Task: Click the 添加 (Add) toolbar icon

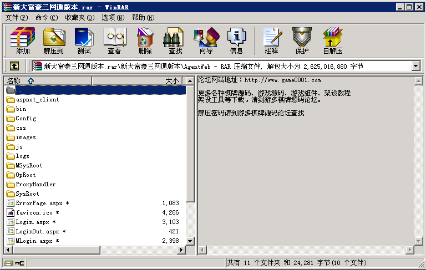Action: 23,40
